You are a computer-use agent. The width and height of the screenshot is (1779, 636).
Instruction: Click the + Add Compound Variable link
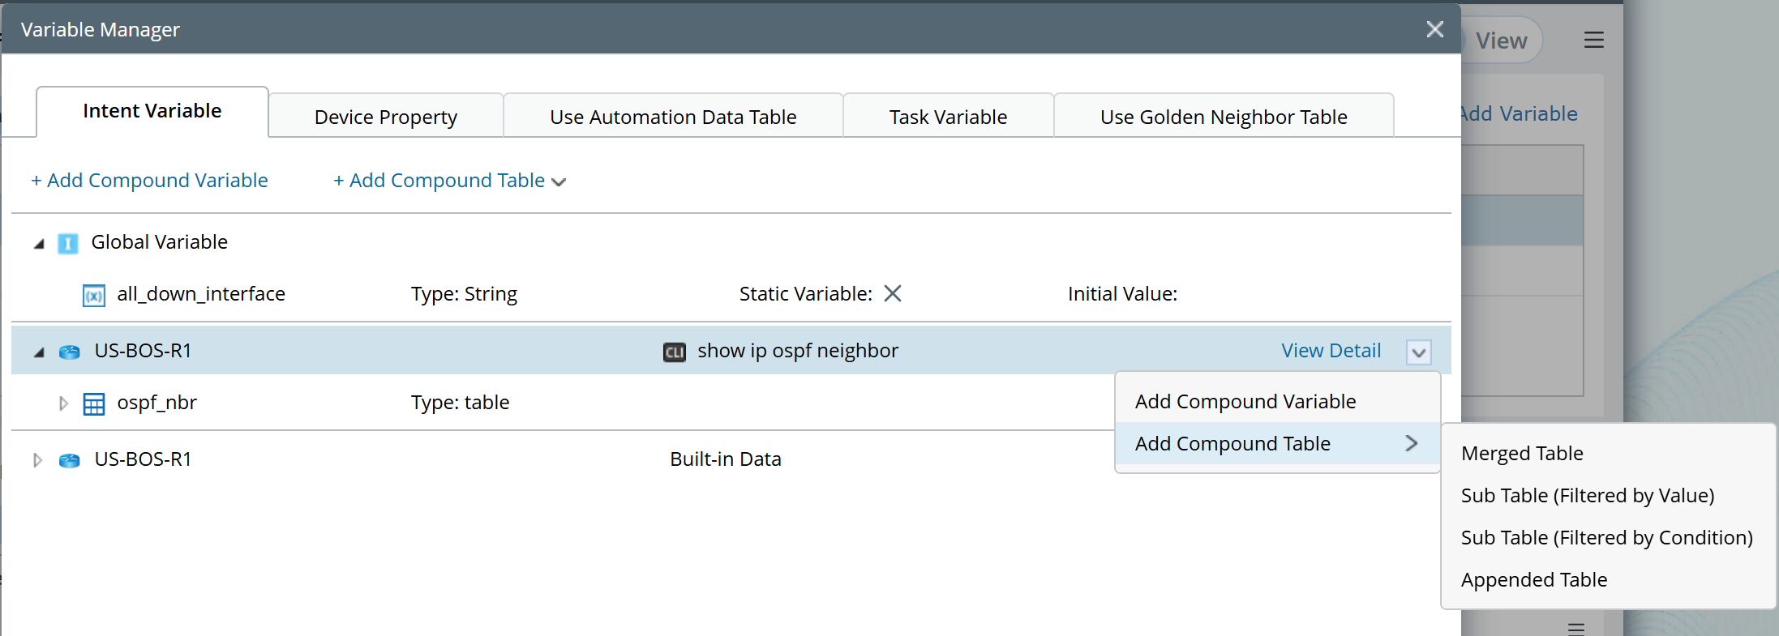click(x=149, y=181)
